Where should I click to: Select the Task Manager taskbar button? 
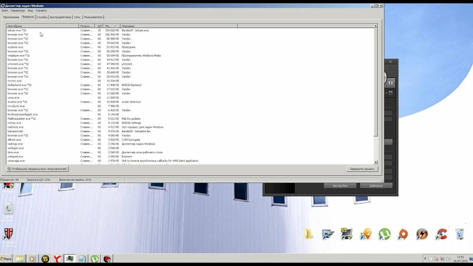tap(70, 259)
